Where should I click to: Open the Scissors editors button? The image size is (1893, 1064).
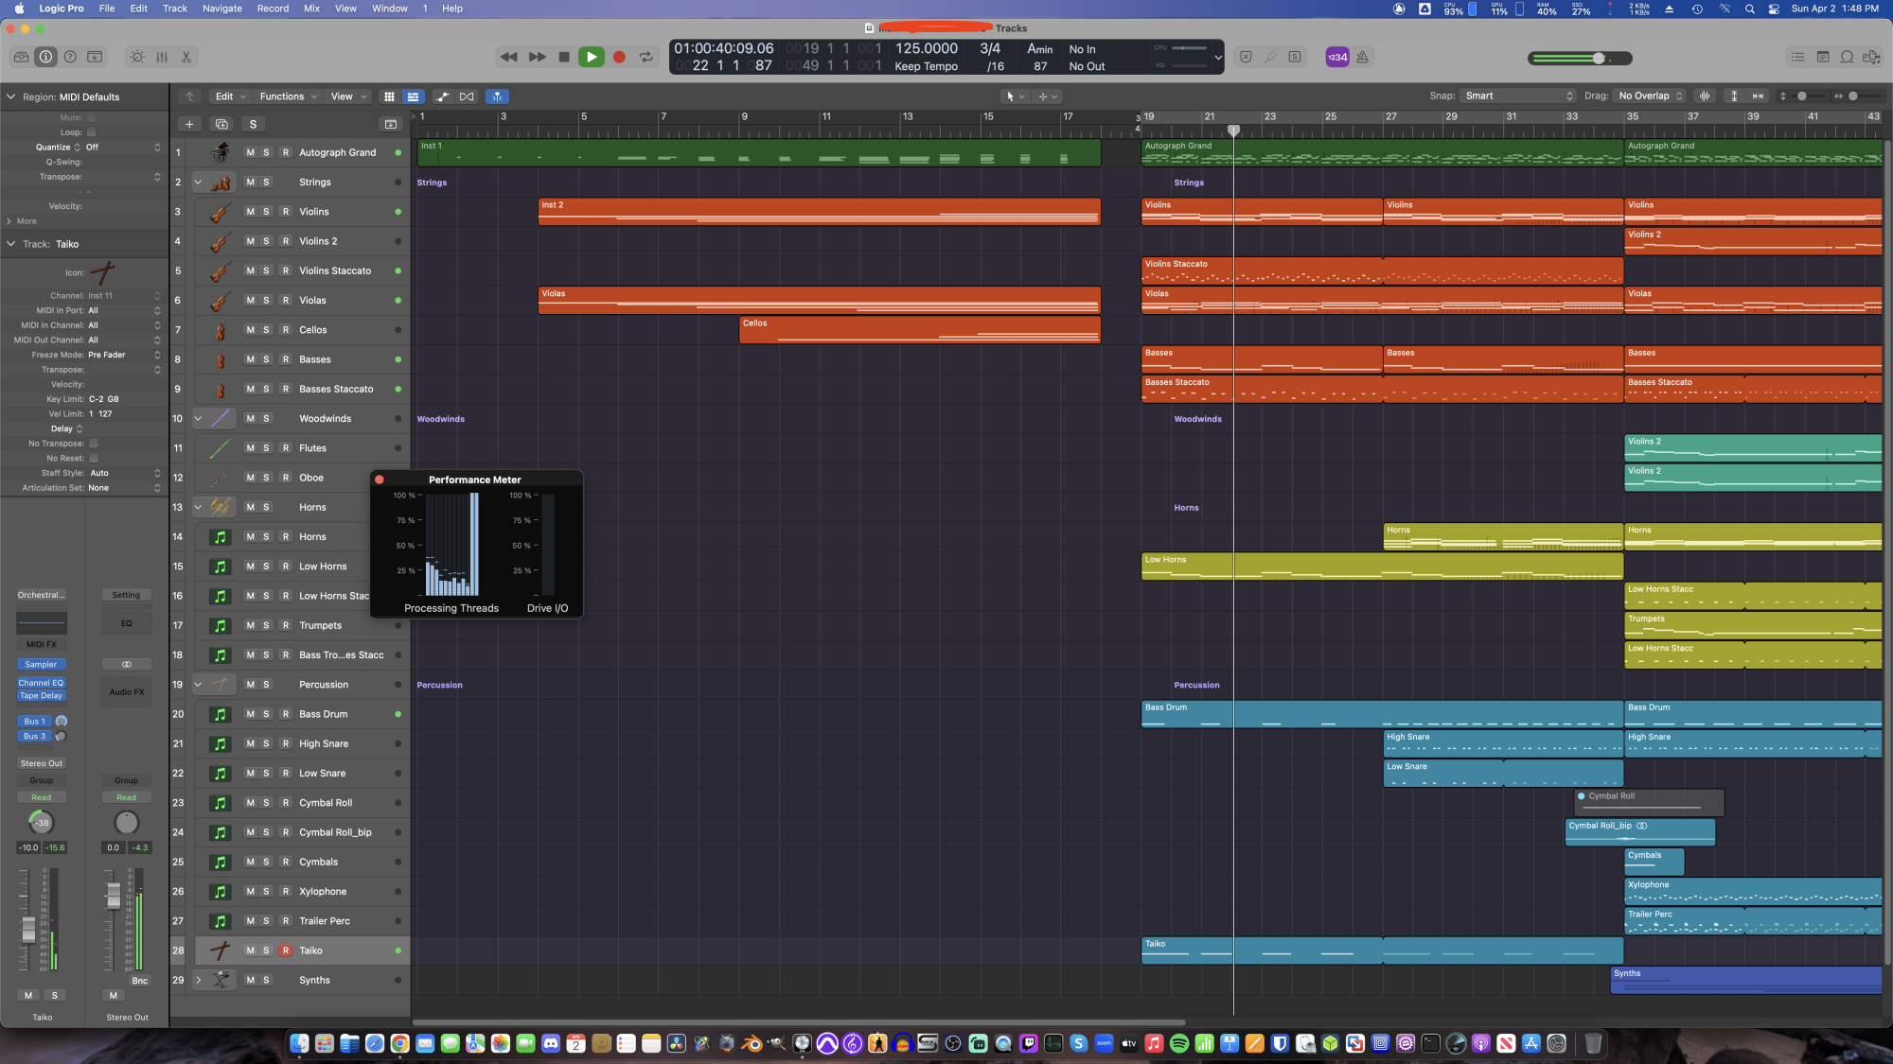tap(186, 58)
